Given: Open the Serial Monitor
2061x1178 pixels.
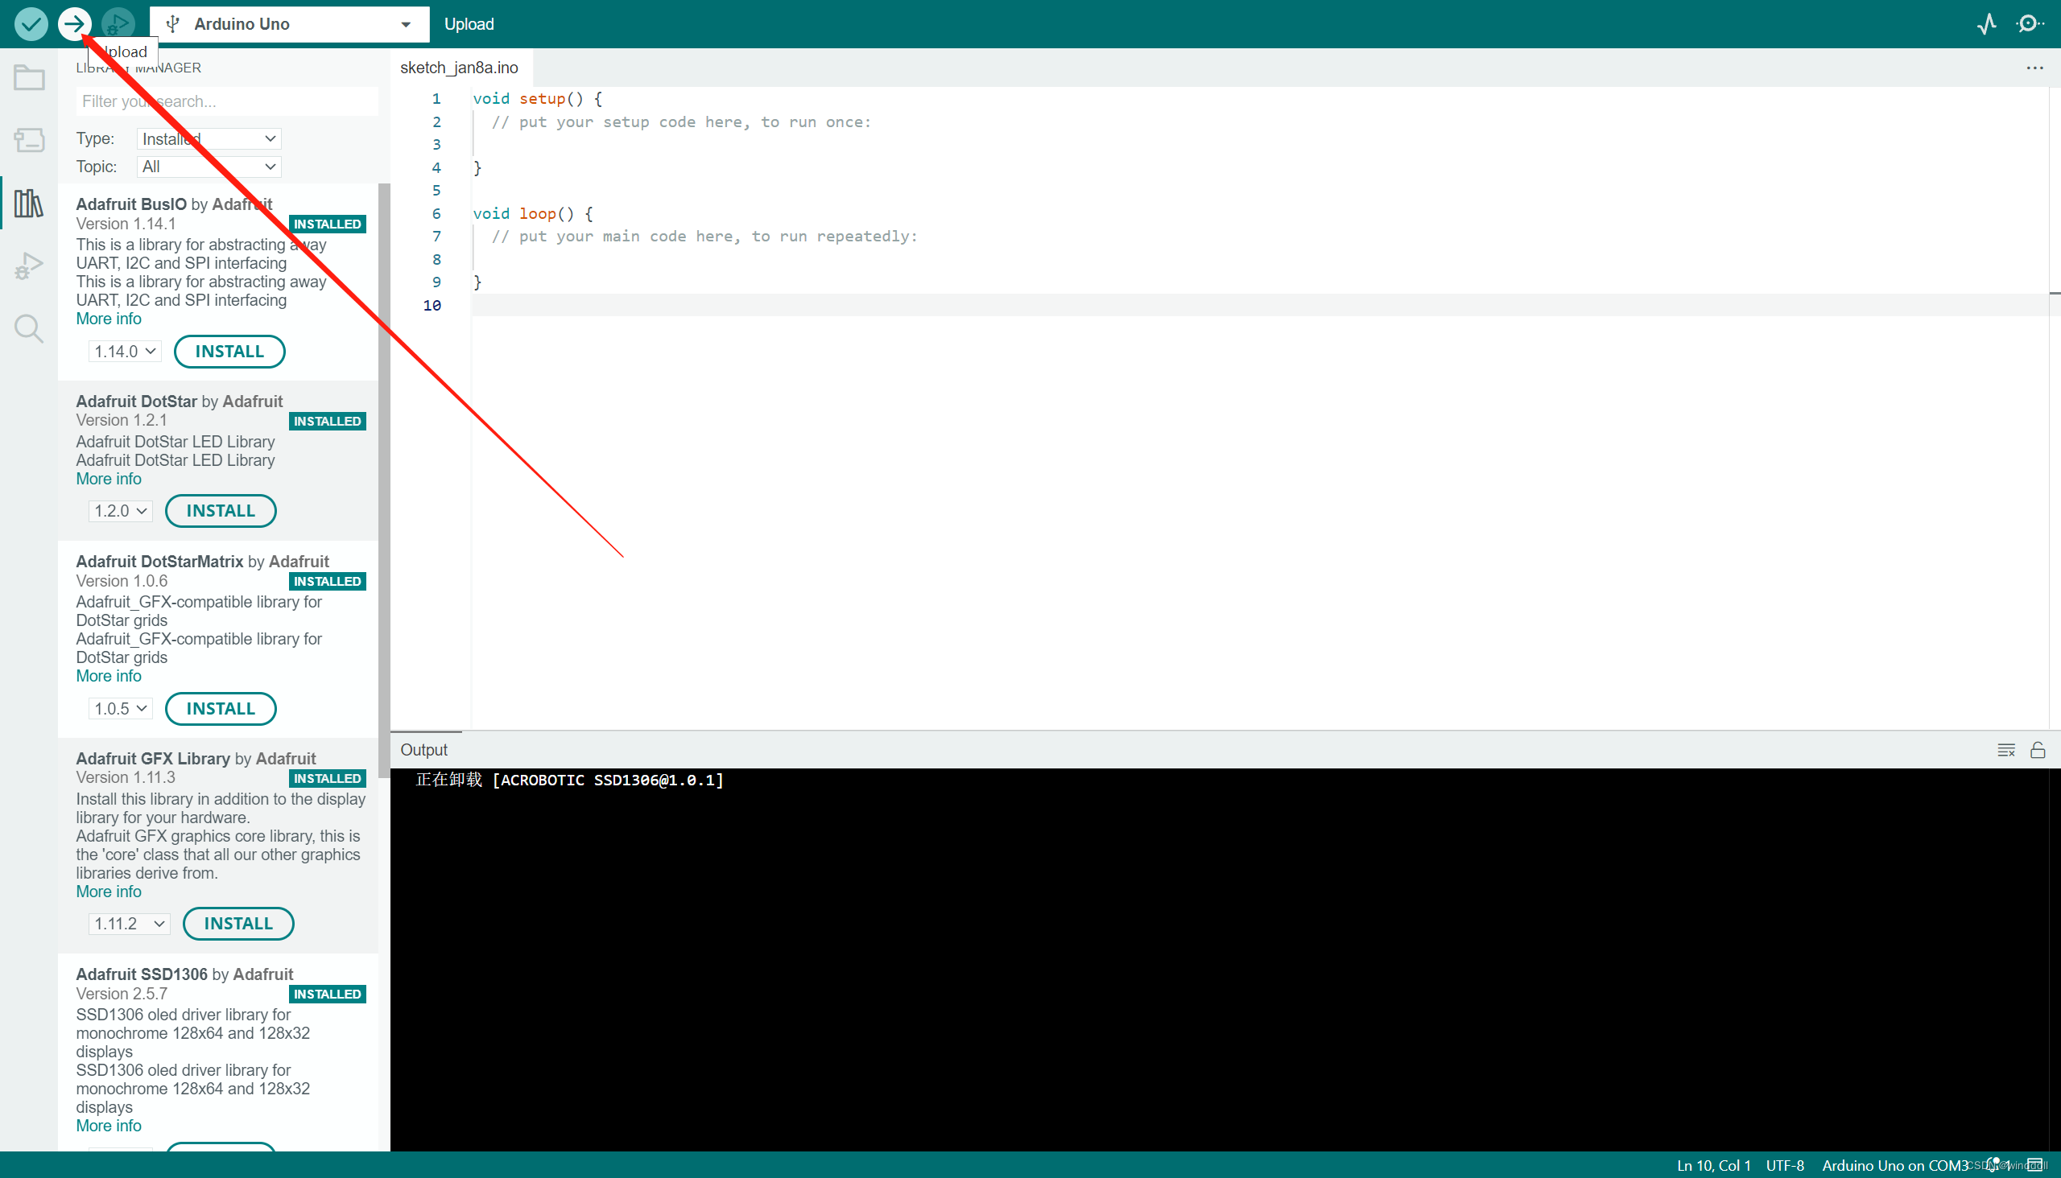Looking at the screenshot, I should pos(2029,23).
